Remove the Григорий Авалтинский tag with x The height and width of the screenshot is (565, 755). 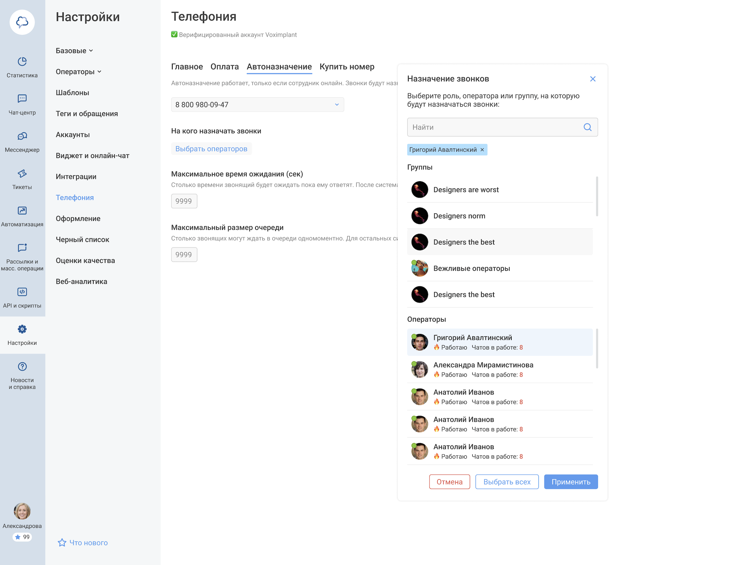[482, 150]
